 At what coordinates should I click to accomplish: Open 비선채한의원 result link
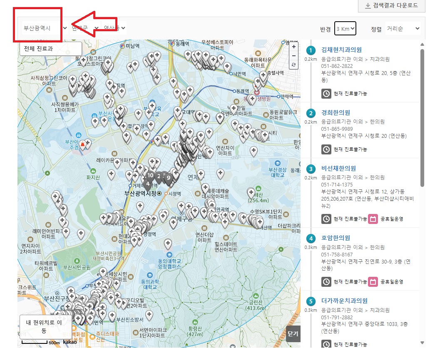tap(338, 169)
